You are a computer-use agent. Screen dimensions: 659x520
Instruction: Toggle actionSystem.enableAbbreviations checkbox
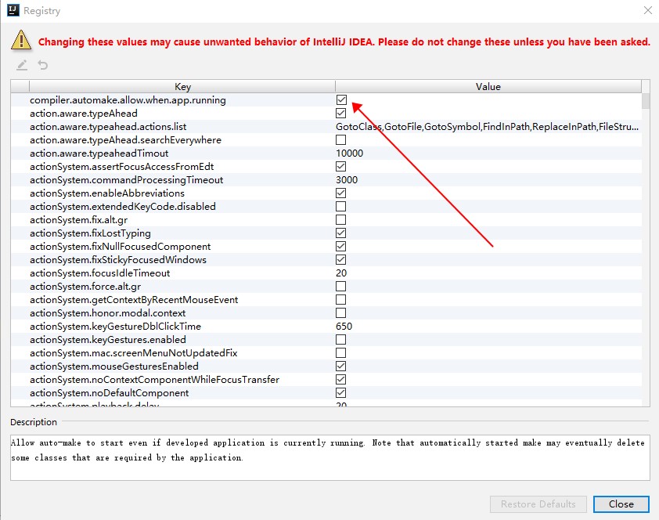pyautogui.click(x=341, y=193)
